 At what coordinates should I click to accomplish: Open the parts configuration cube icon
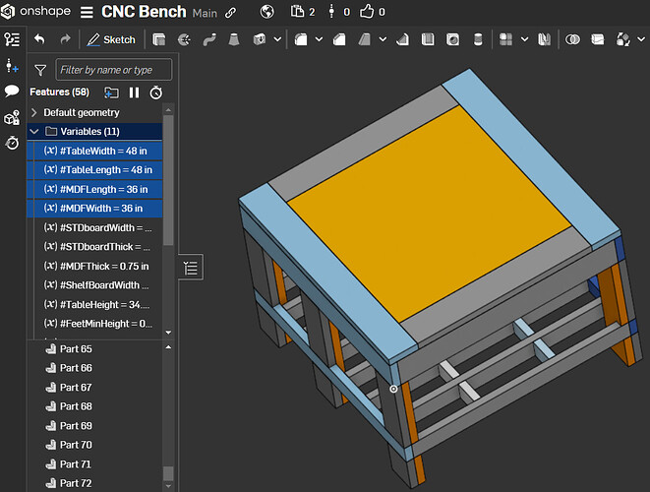click(x=12, y=118)
